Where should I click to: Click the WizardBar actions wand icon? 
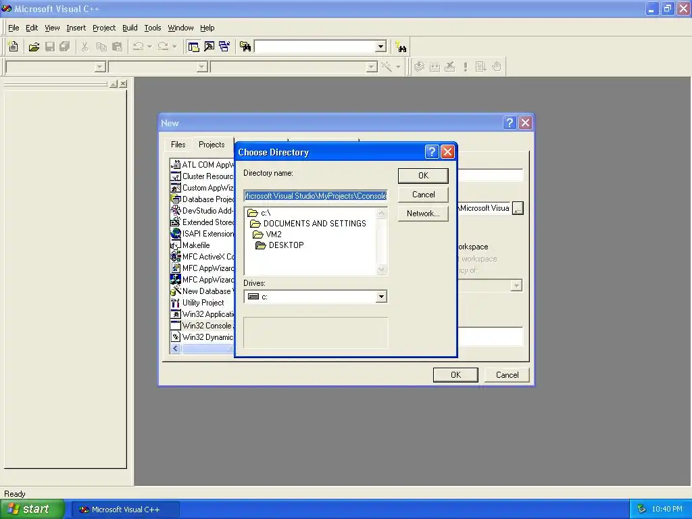coord(386,67)
